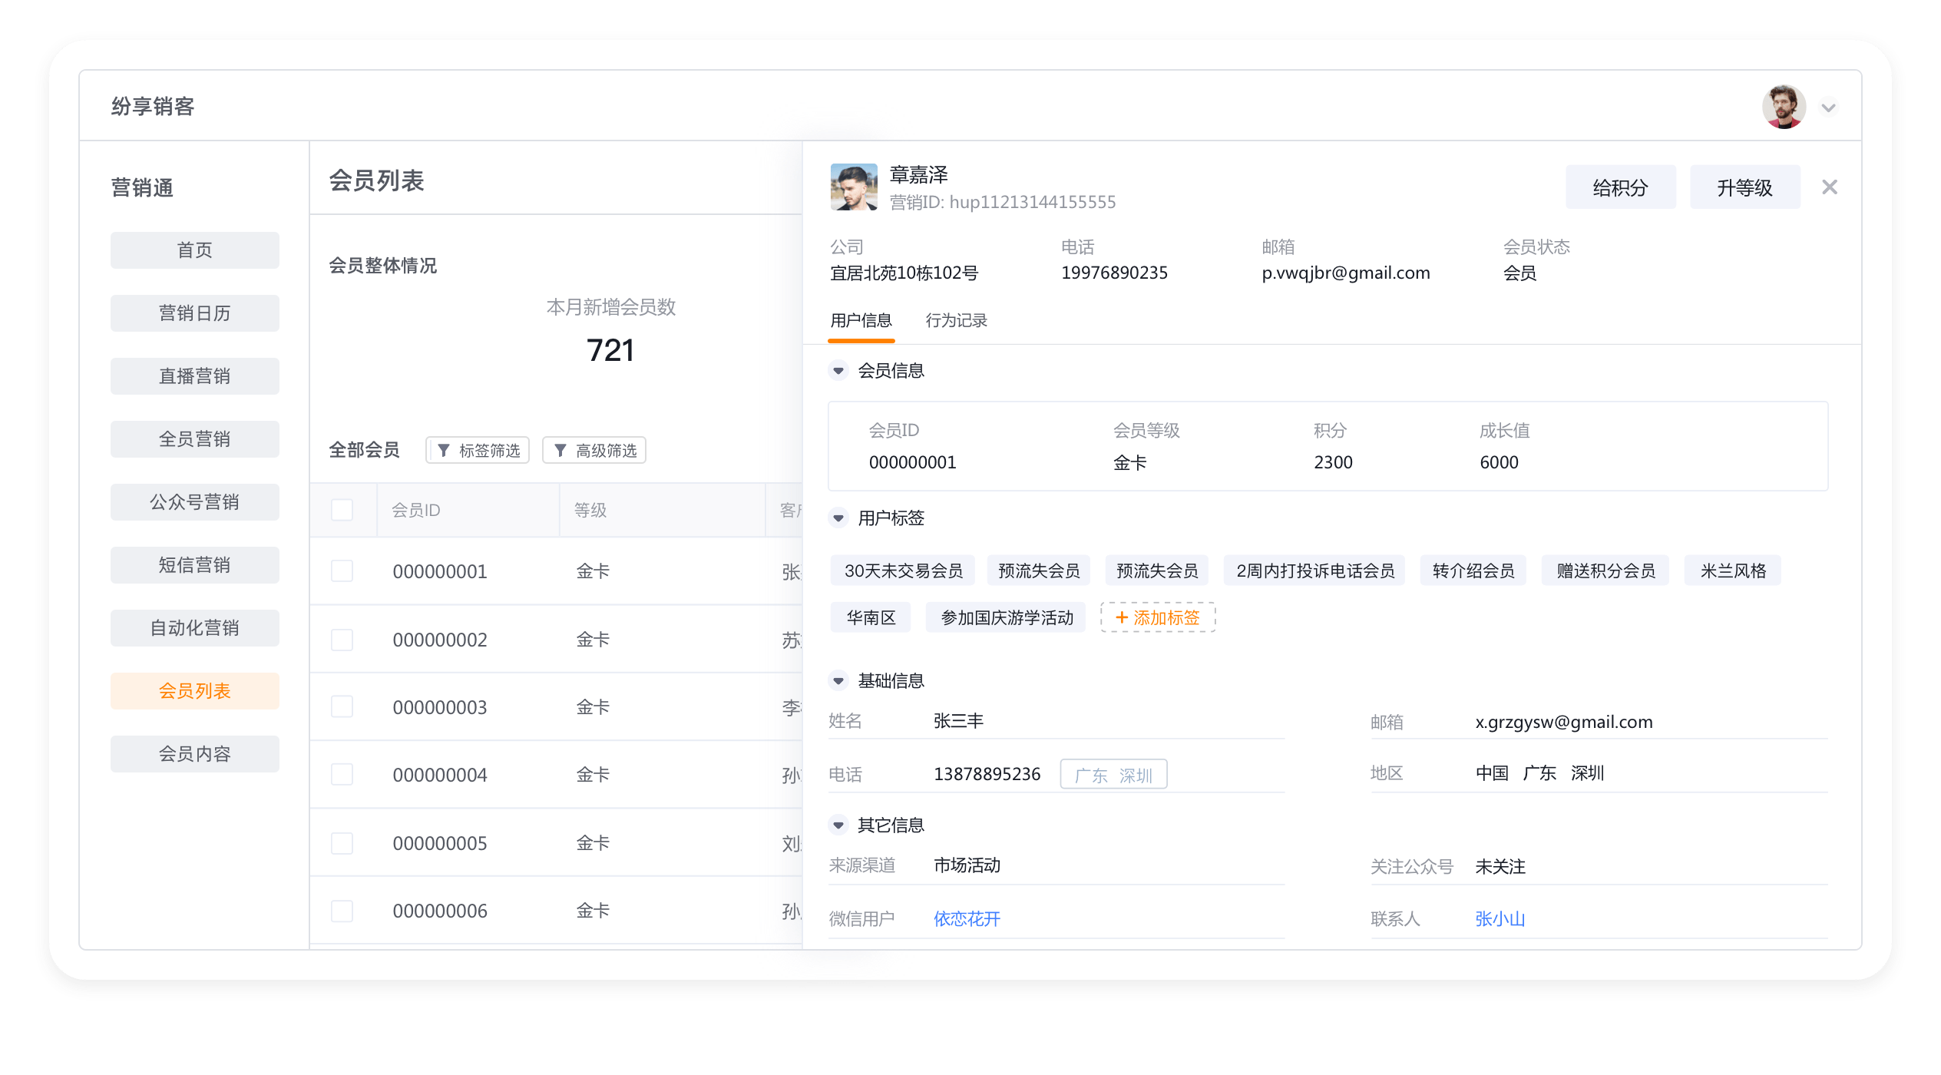
Task: Click the funnel icon in 高级筛选
Action: point(560,451)
